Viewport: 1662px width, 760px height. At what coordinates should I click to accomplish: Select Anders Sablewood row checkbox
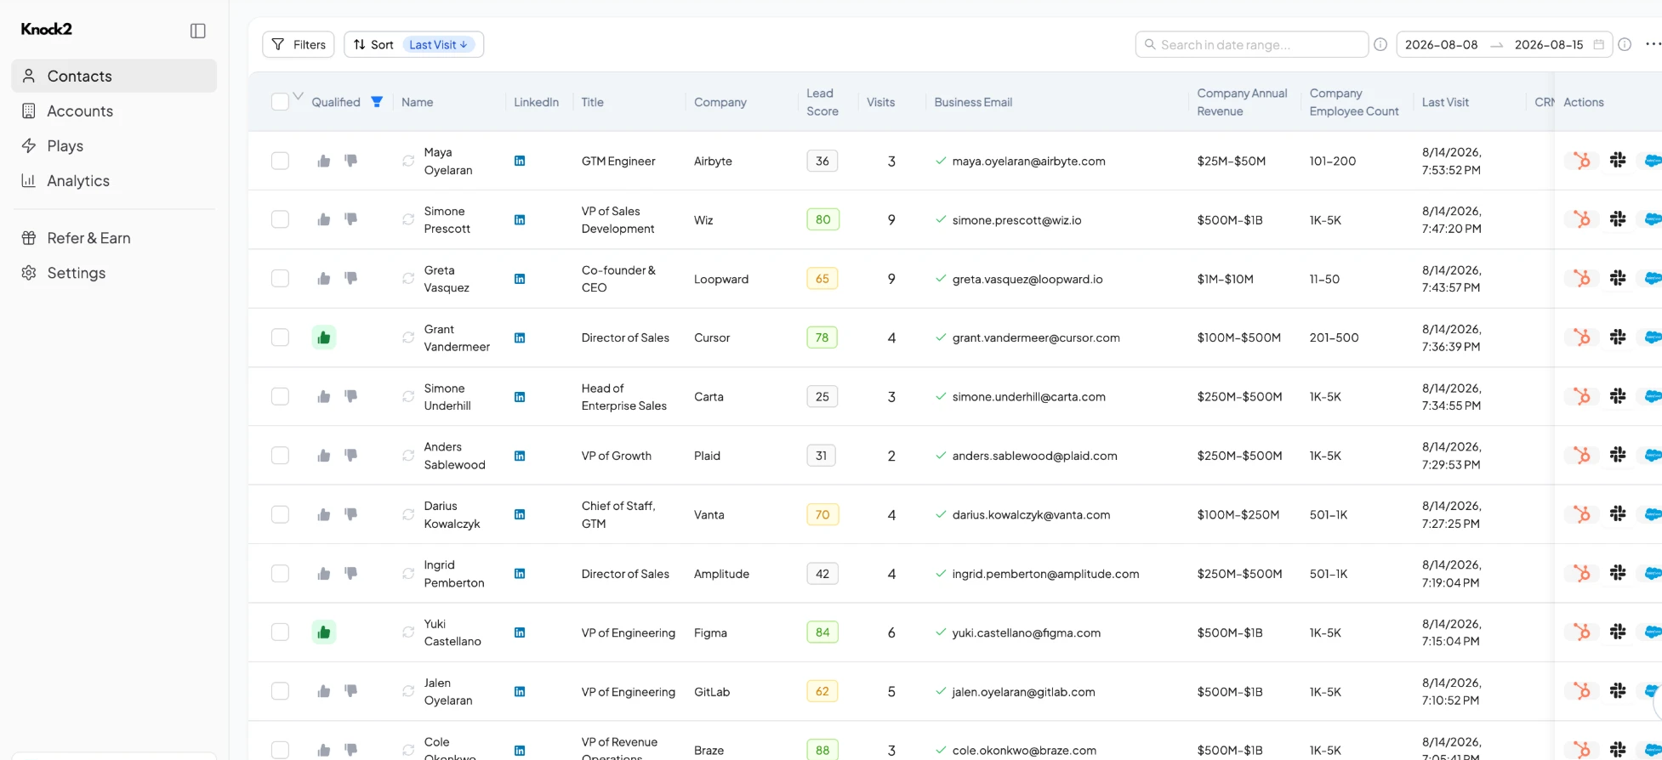point(280,456)
